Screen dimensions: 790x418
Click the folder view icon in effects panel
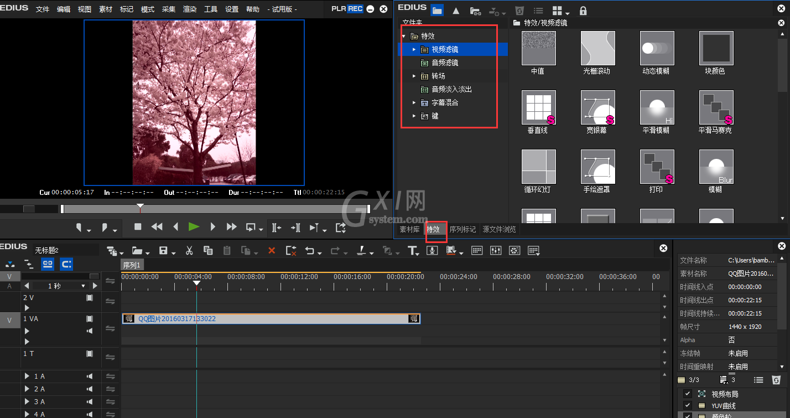pos(437,10)
